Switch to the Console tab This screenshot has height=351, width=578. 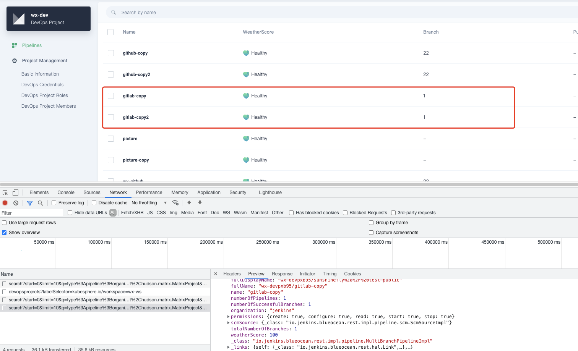(x=66, y=192)
